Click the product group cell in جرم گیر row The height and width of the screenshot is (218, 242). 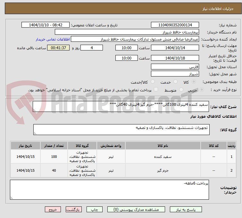(82, 170)
